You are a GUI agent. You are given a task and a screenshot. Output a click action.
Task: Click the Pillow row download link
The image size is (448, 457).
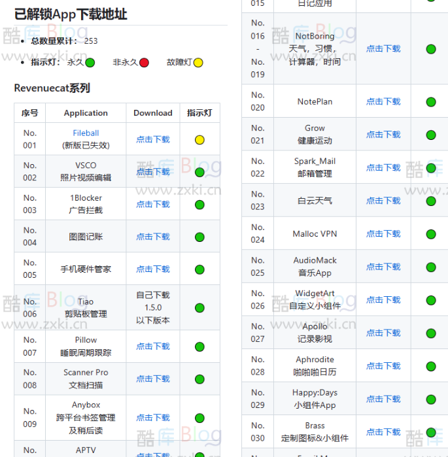(x=153, y=347)
